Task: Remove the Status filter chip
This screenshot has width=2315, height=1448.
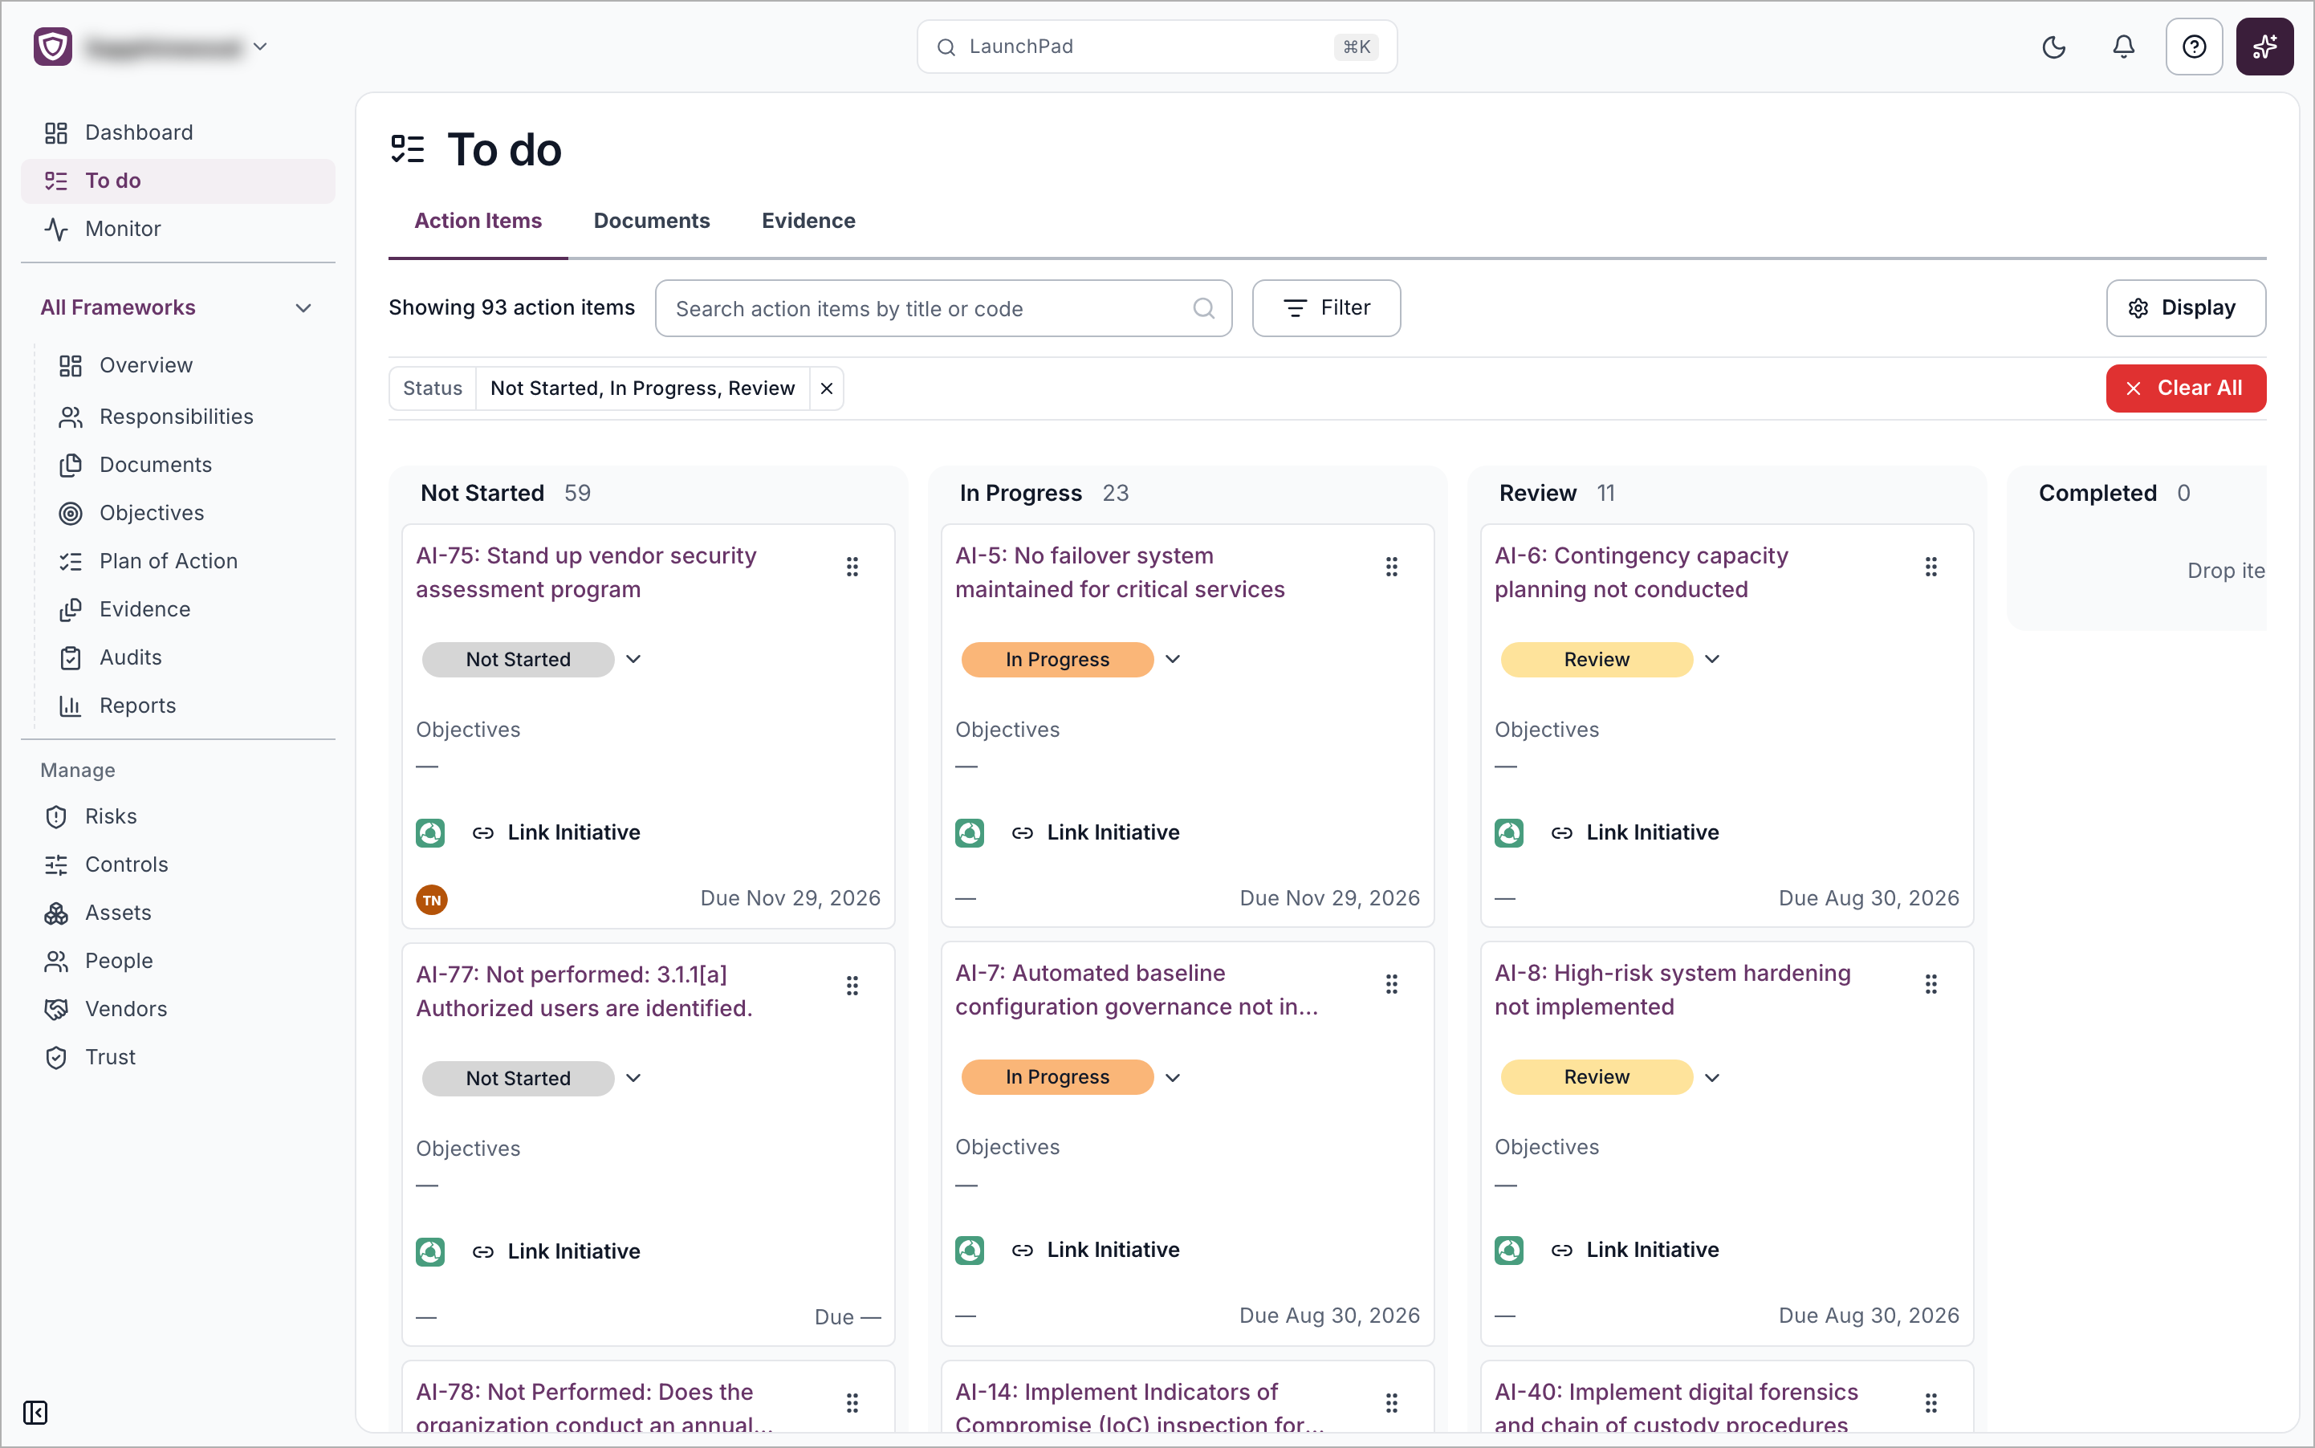Action: (x=826, y=388)
